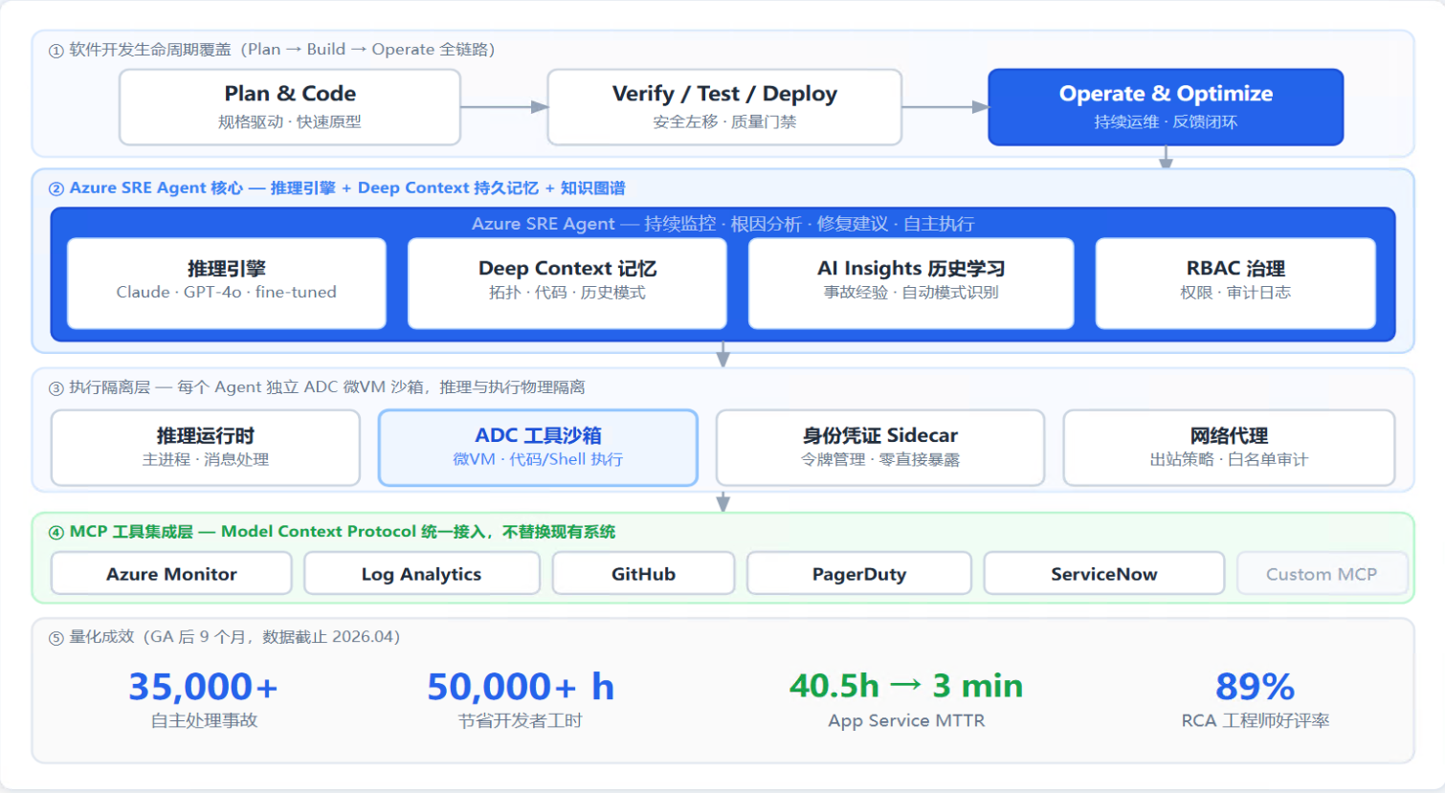Click the ServiceNow tool box
The height and width of the screenshot is (793, 1445).
click(x=1104, y=574)
